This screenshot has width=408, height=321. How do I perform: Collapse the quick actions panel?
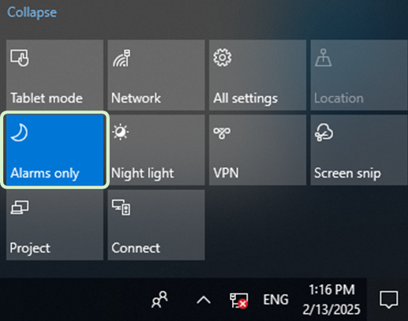(x=32, y=13)
